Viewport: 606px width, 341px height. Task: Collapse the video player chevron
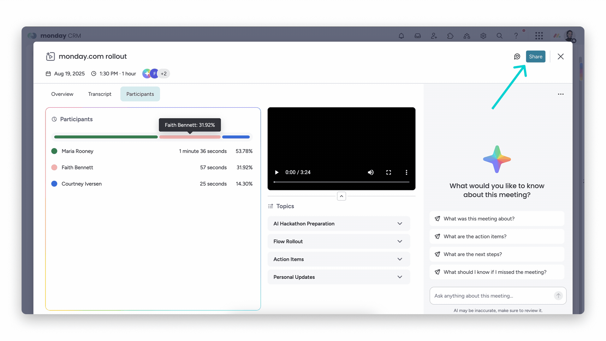[341, 196]
